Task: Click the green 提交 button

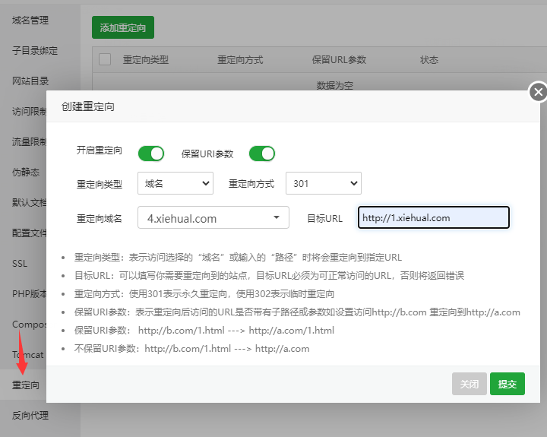Action: [507, 384]
